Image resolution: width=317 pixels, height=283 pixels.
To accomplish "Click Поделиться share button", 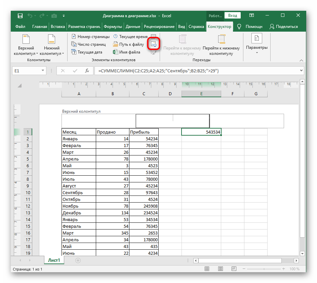I will (x=283, y=27).
